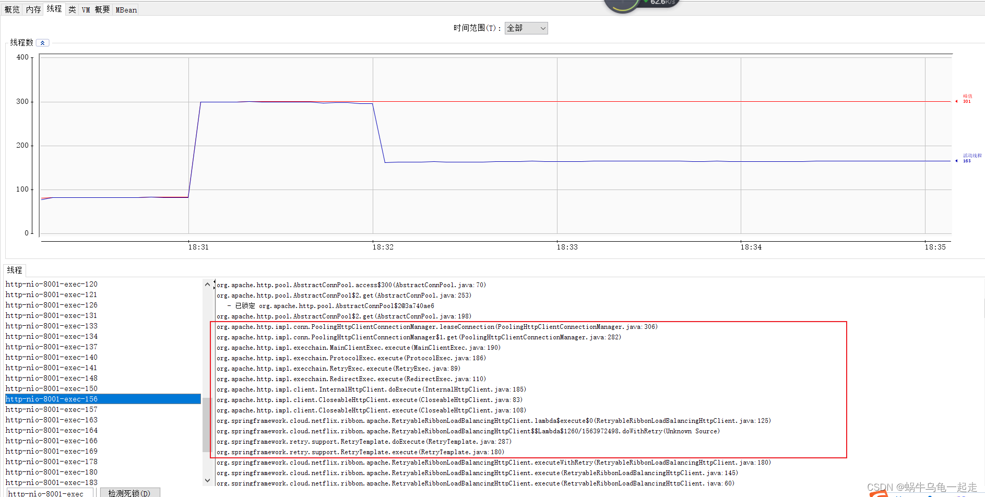The height and width of the screenshot is (497, 985).
Task: Click the 检测死锁 button
Action: tap(129, 493)
